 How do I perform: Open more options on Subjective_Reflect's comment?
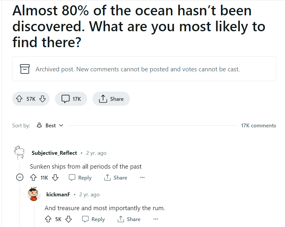pos(142,178)
